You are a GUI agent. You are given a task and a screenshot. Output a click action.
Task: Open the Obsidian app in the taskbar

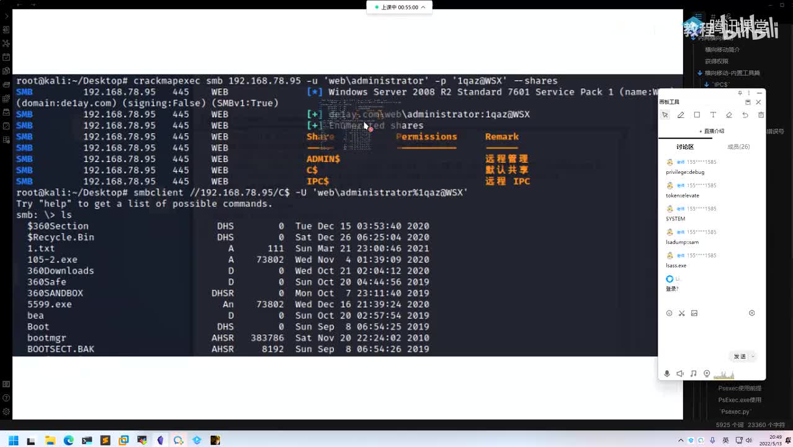[160, 440]
